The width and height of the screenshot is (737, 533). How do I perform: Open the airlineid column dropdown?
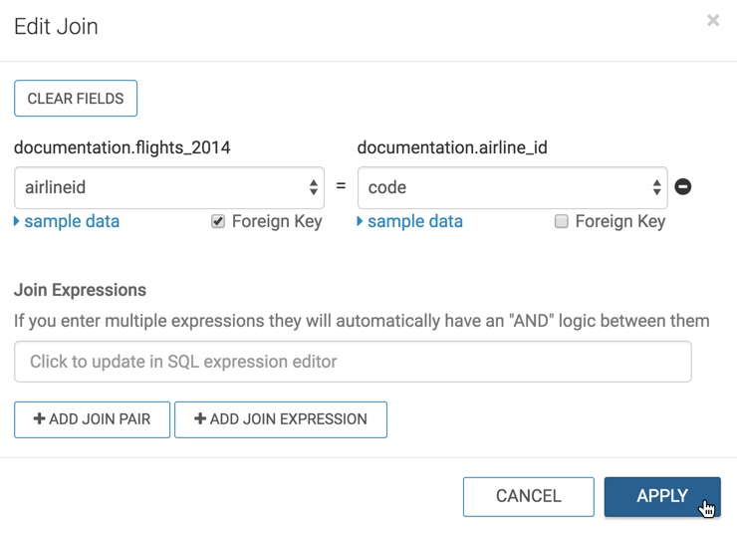[x=168, y=187]
